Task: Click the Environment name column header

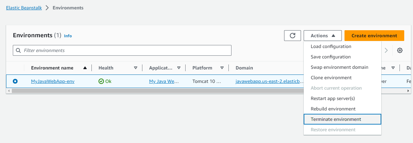Action: 52,68
